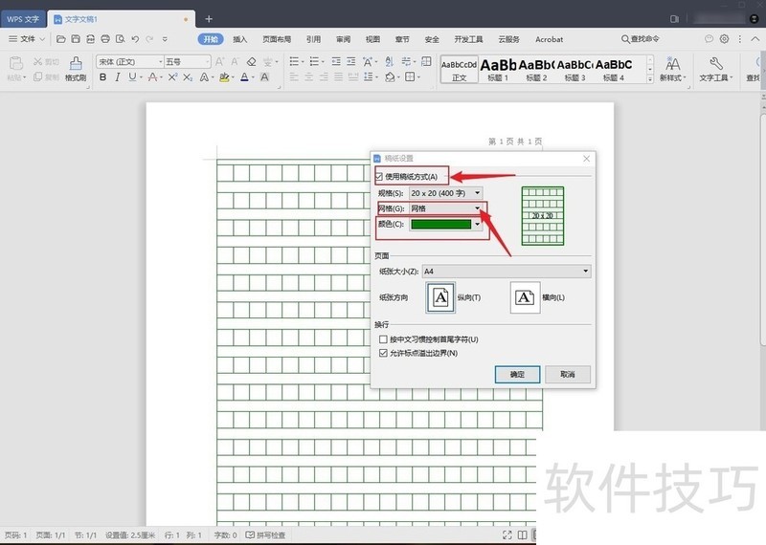
Task: Open 规格 size dropdown 20 x 20
Action: tap(446, 193)
